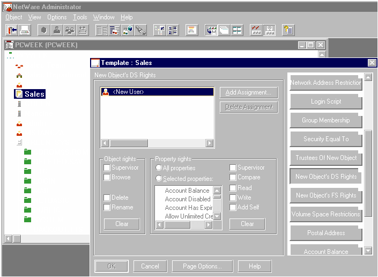Open the Help menu in menu bar
Screen dimensions: 378x277
[x=127, y=17]
